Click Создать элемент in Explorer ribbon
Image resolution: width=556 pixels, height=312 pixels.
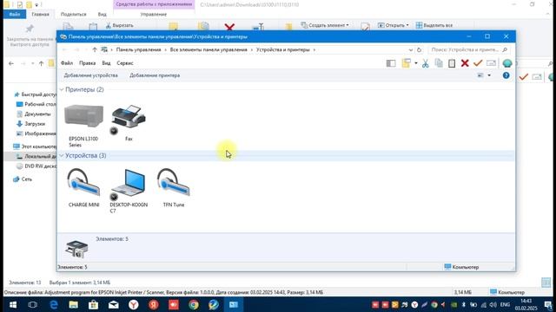(325, 25)
